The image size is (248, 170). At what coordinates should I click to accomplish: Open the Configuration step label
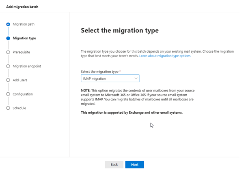[23, 94]
